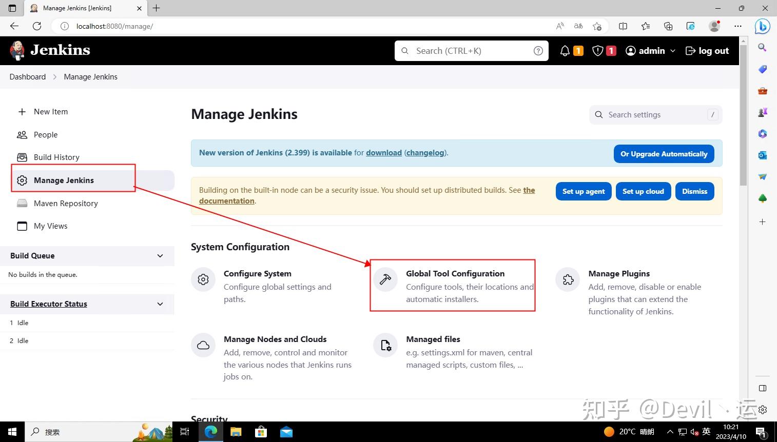Open the Outlook icon in Edge sidebar
The image size is (777, 442).
point(763,155)
